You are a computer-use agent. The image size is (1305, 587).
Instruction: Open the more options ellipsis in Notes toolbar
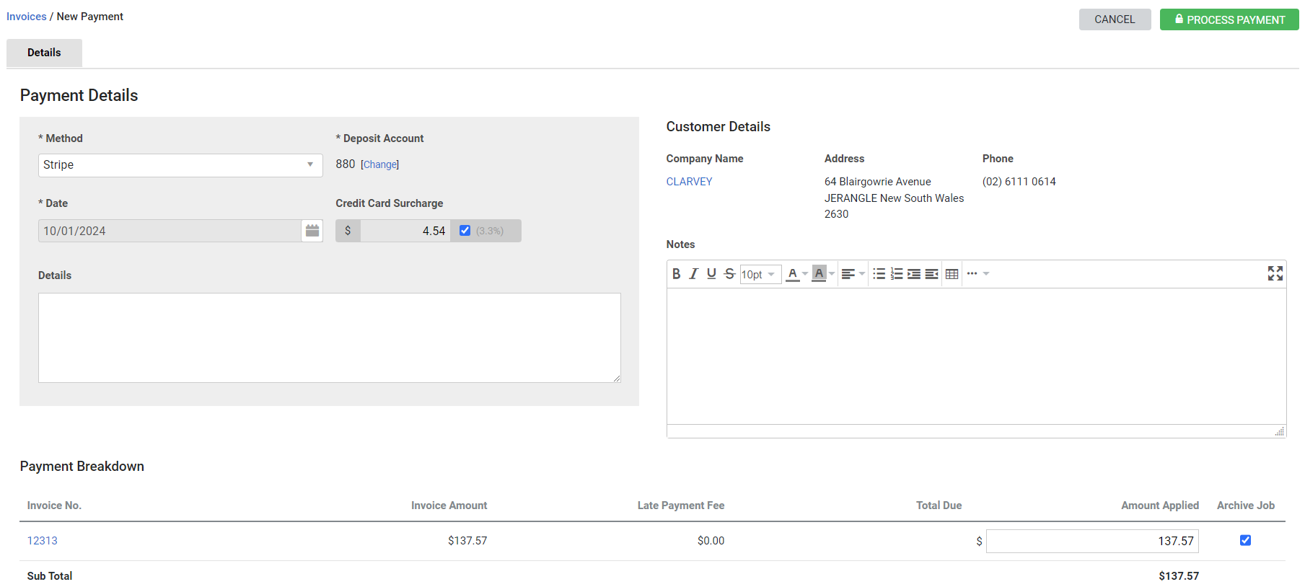(972, 274)
